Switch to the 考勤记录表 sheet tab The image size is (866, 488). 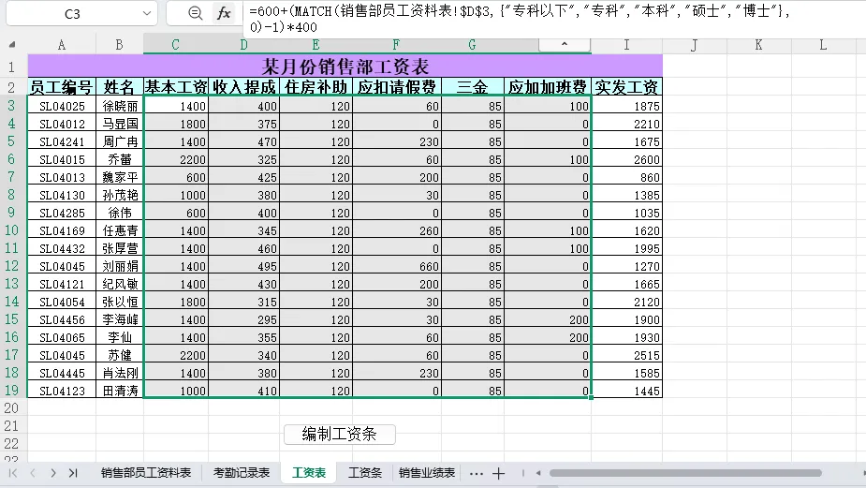242,473
